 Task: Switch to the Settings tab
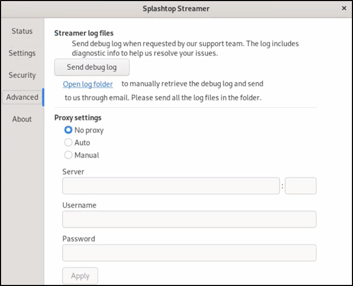(x=22, y=53)
